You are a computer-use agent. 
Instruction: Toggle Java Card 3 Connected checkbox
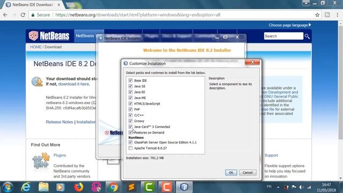(x=131, y=127)
